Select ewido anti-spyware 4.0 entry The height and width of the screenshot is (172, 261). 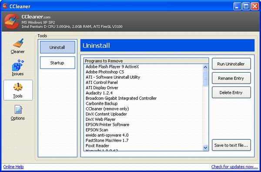[107, 135]
